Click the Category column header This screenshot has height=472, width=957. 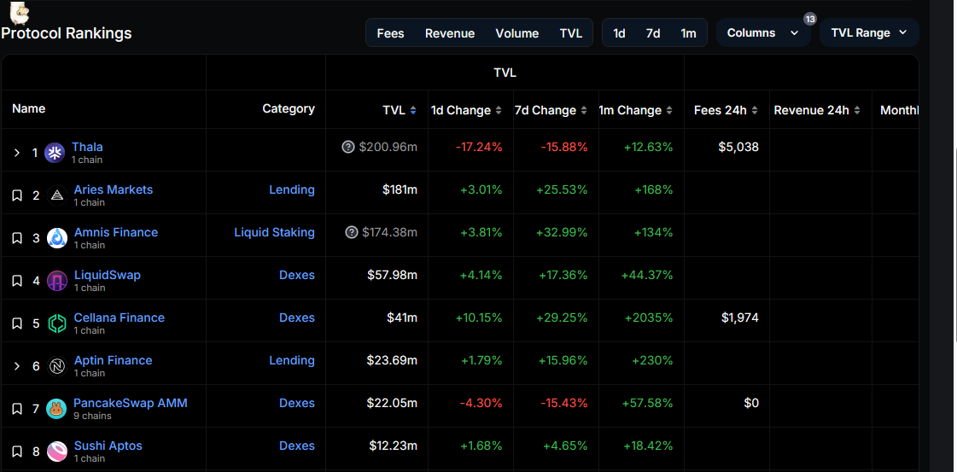[289, 108]
